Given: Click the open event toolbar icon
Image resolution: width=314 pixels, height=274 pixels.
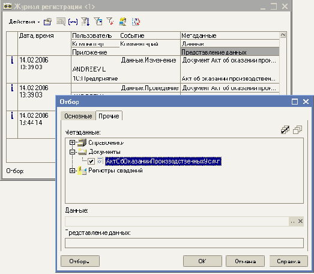Looking at the screenshot, I should tap(47, 22).
